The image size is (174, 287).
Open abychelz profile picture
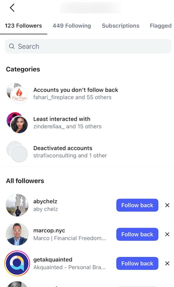(x=17, y=205)
